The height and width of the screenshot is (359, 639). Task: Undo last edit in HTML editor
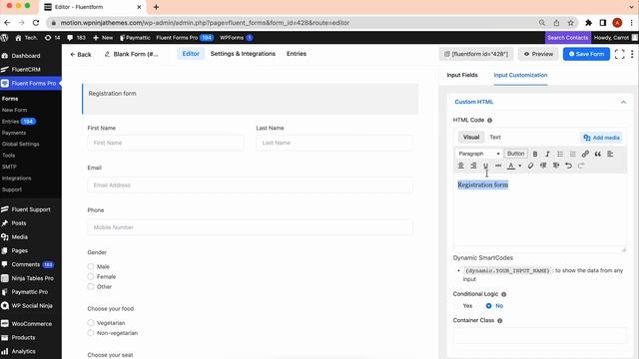pyautogui.click(x=568, y=166)
